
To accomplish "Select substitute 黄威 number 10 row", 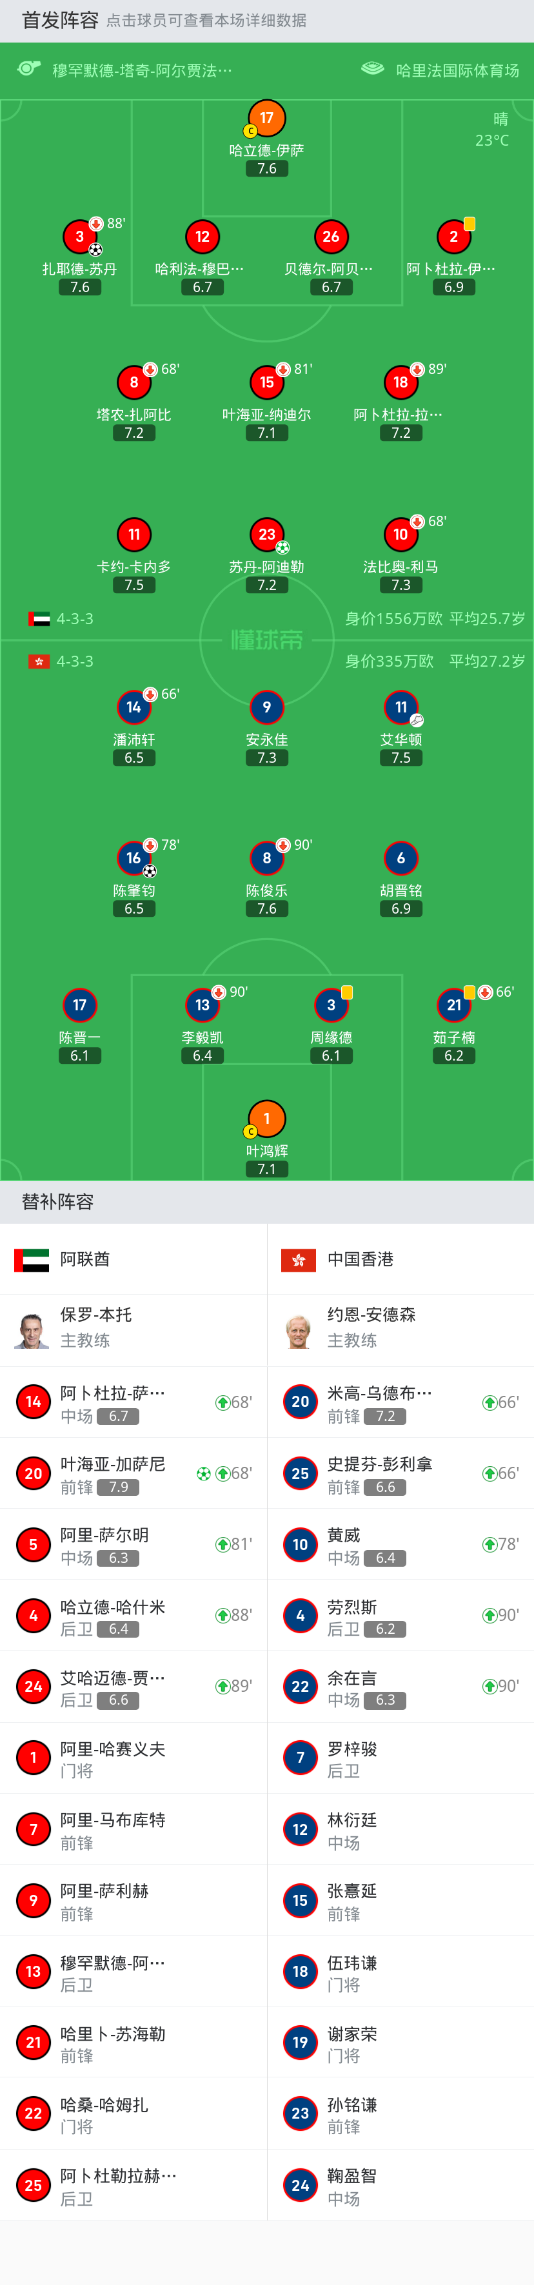I will [x=401, y=1544].
